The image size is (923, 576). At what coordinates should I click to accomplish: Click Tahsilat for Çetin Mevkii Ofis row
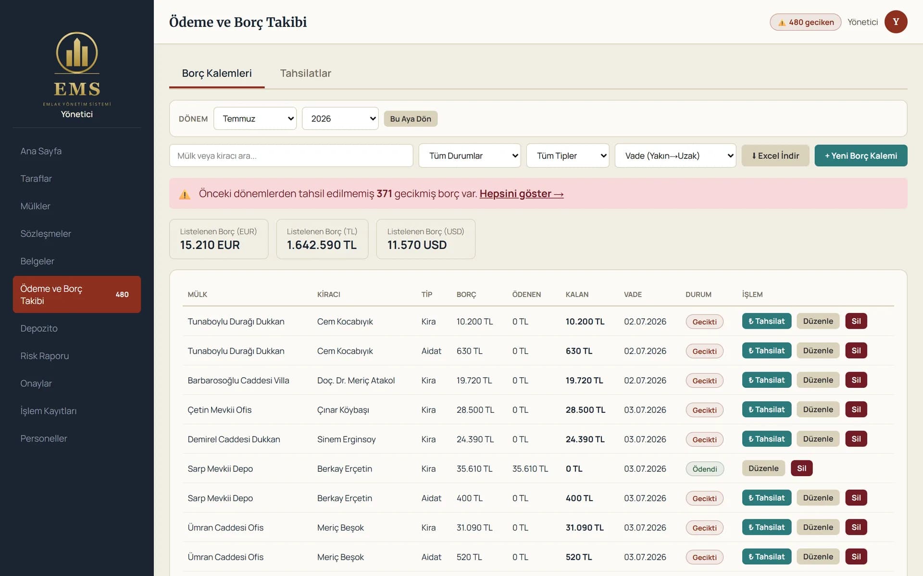tap(767, 409)
